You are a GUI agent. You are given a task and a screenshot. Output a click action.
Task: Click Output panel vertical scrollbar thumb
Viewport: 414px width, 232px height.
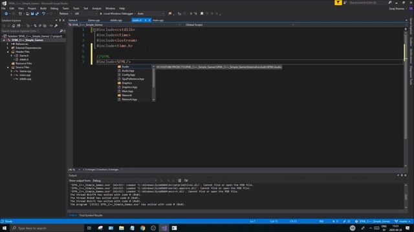tap(406, 197)
